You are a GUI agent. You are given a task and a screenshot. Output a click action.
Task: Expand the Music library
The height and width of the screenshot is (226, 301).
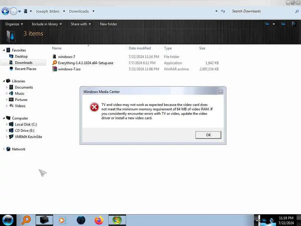click(7, 93)
